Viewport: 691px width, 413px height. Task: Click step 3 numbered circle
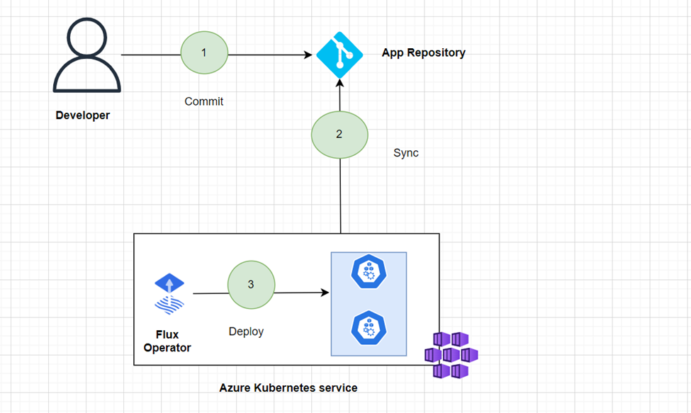251,285
